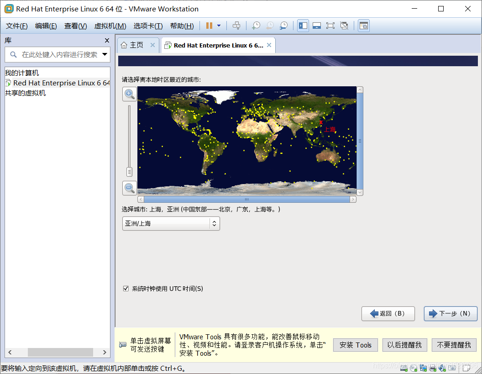Select Red Hat Enterprise Linux 6 64 tree item
Screen dimensions: 482x374
58,83
